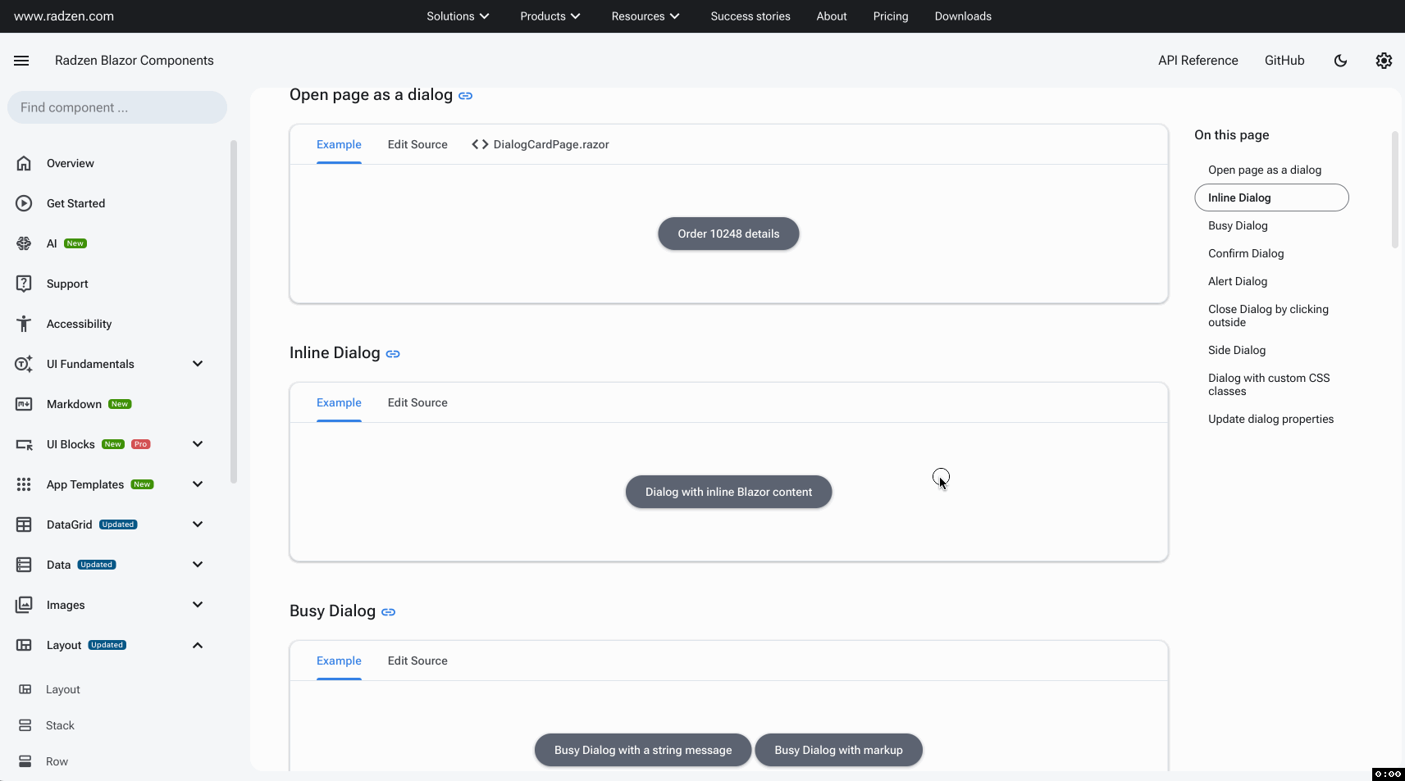Open the DialogCardPage.razor tab
This screenshot has height=781, width=1405.
(x=541, y=144)
